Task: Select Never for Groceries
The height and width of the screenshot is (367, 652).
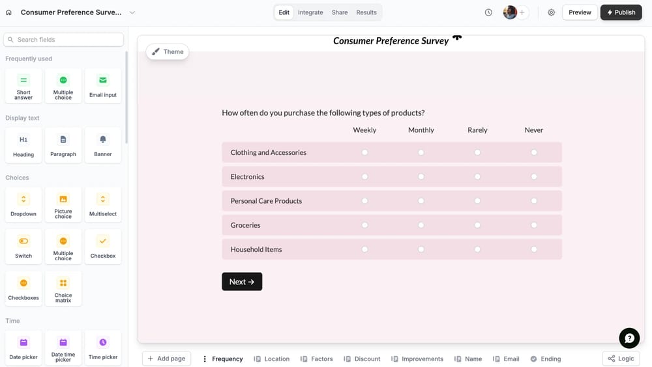Action: [534, 225]
